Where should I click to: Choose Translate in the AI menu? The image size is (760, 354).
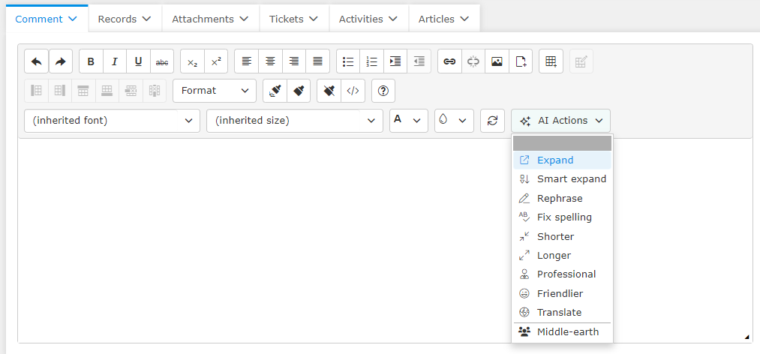(559, 313)
